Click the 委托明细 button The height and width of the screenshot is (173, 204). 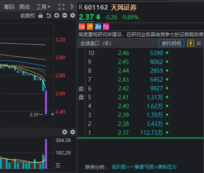tap(171, 43)
